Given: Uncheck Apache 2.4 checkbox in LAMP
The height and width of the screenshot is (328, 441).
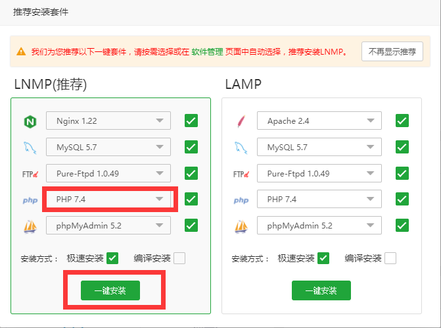Looking at the screenshot, I should click(x=402, y=121).
